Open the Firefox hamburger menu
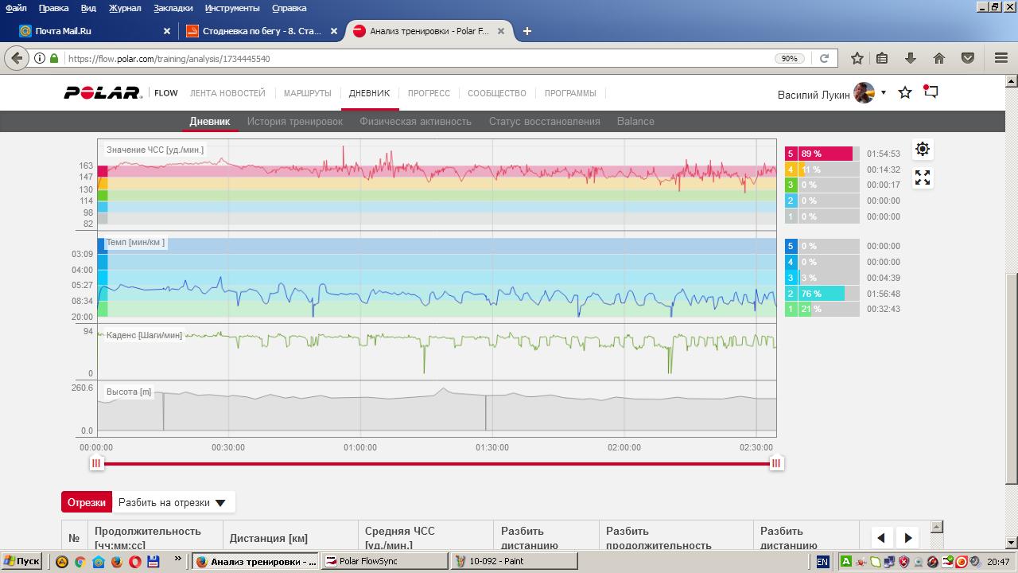This screenshot has height=573, width=1018. pos(1001,58)
